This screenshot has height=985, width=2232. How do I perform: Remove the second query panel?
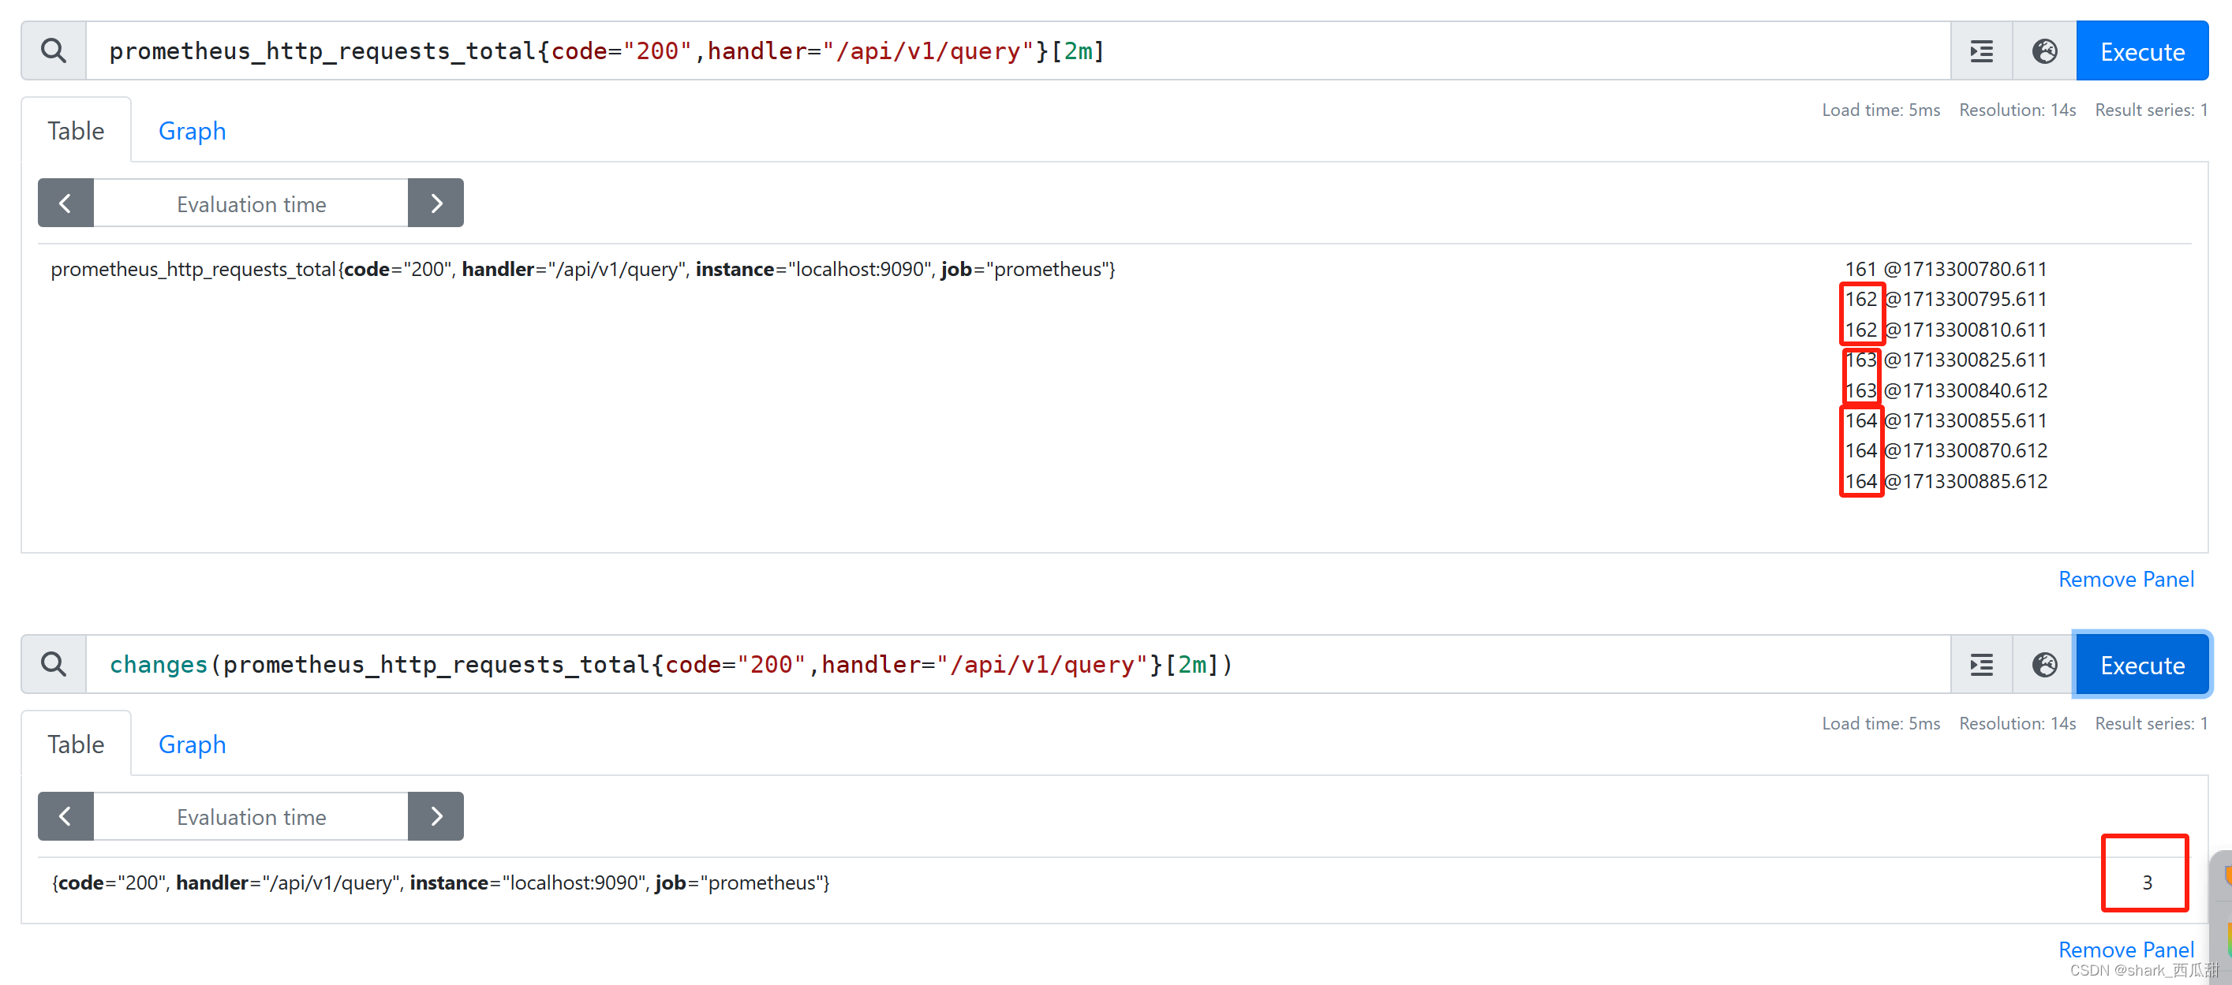tap(2126, 950)
